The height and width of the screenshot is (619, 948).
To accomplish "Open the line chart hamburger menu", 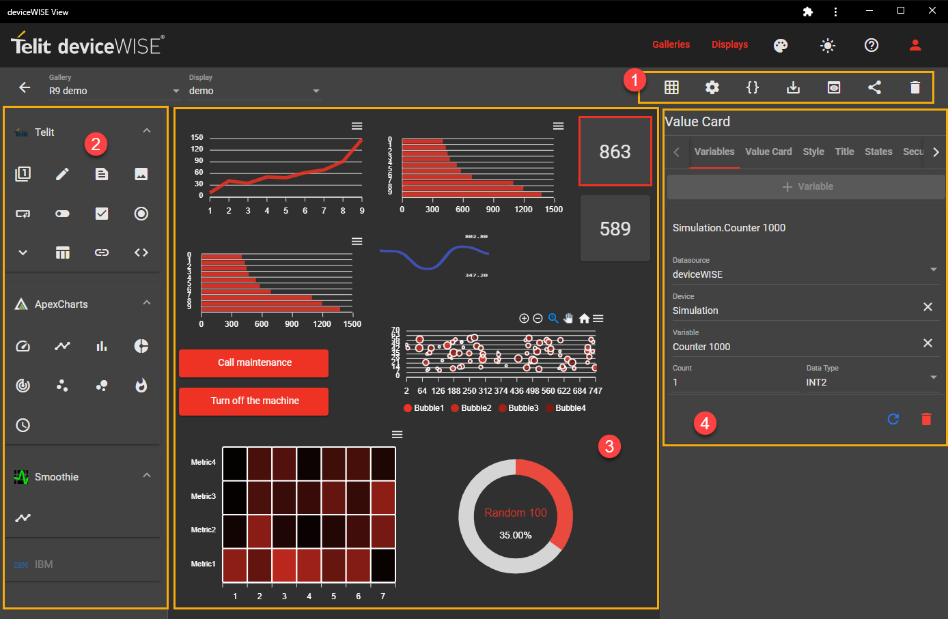I will point(357,126).
